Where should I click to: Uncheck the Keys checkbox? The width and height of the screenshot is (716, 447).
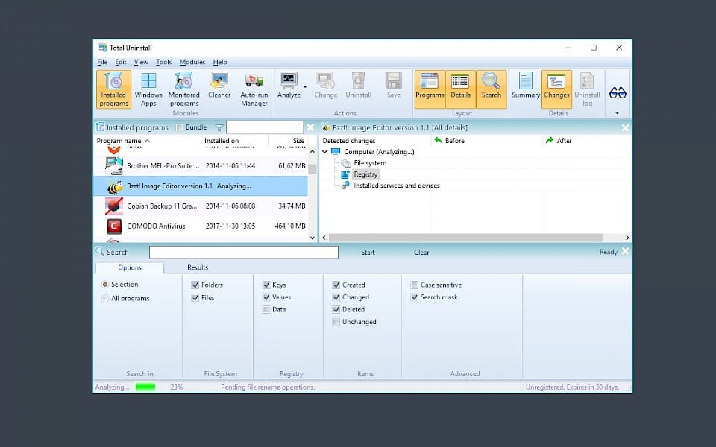tap(266, 285)
